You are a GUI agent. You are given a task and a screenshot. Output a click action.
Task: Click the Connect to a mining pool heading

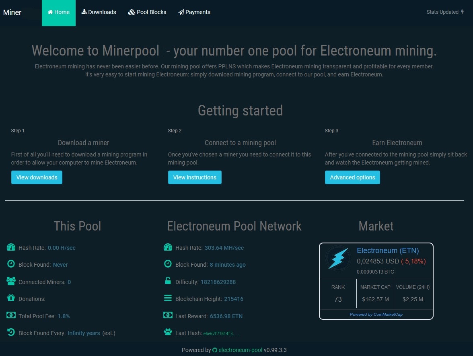241,143
